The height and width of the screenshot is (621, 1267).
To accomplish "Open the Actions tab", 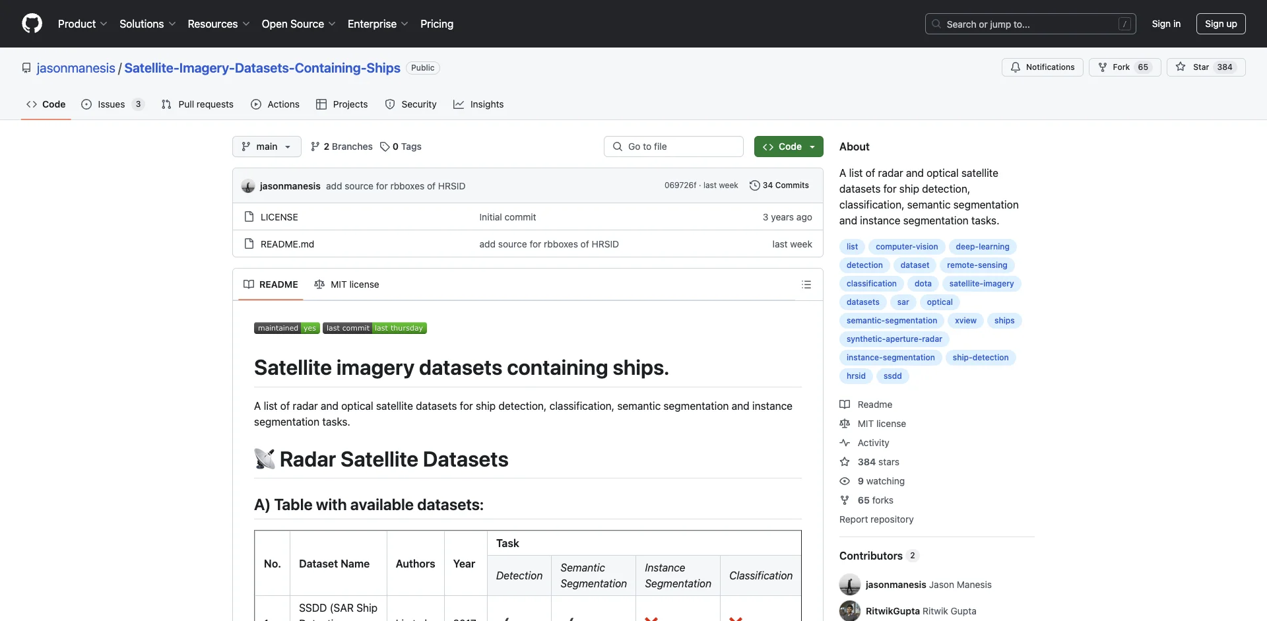I will click(x=275, y=104).
